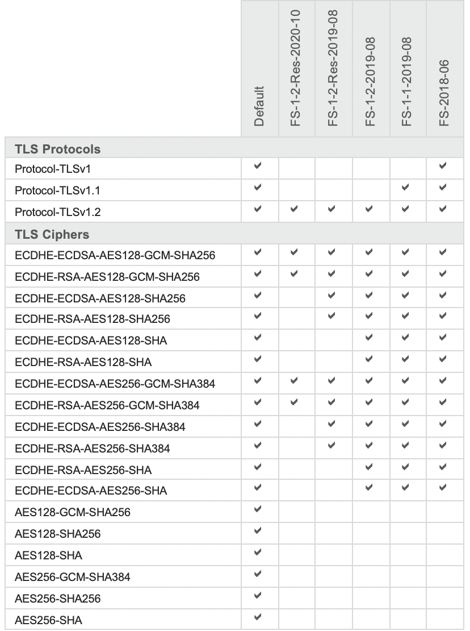Click empty FS-1-2-Res-2020-10 cell for Protocol-TLSv1
Screen dimensions: 470x631
click(x=296, y=168)
